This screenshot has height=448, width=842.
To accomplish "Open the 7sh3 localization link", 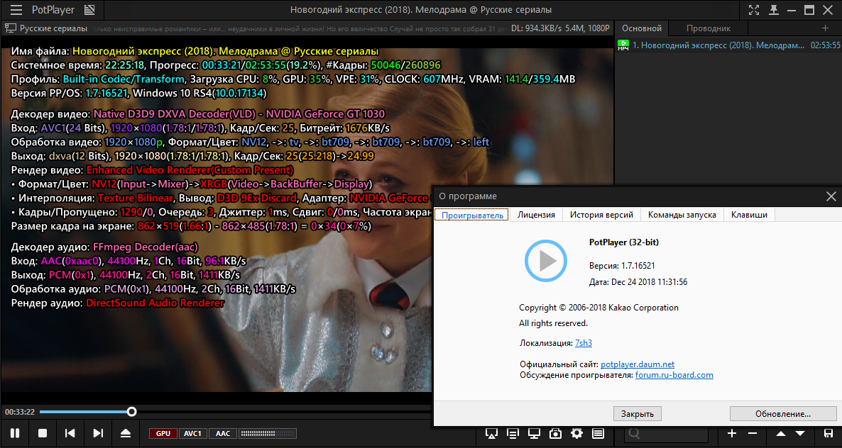I will click(x=583, y=343).
